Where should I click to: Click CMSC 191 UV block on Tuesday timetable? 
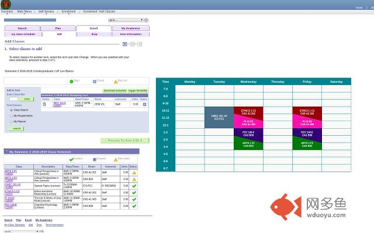219,117
